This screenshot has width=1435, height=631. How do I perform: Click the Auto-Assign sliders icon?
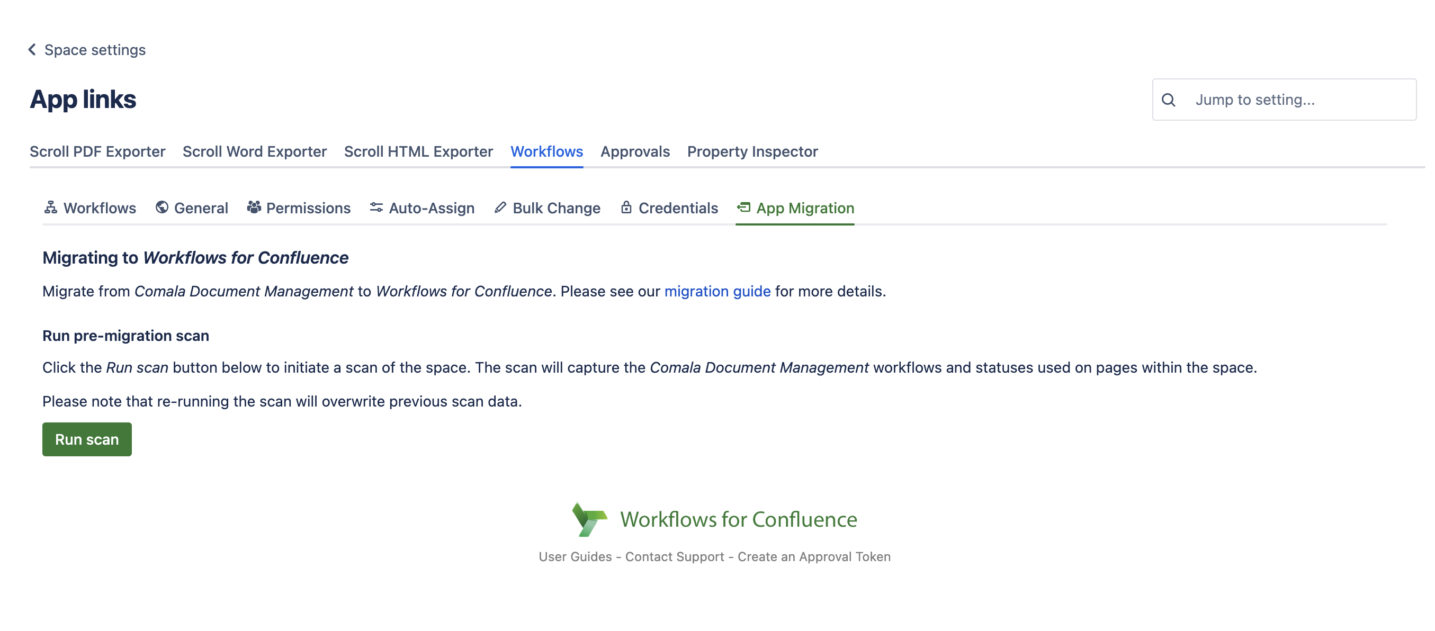click(x=376, y=207)
